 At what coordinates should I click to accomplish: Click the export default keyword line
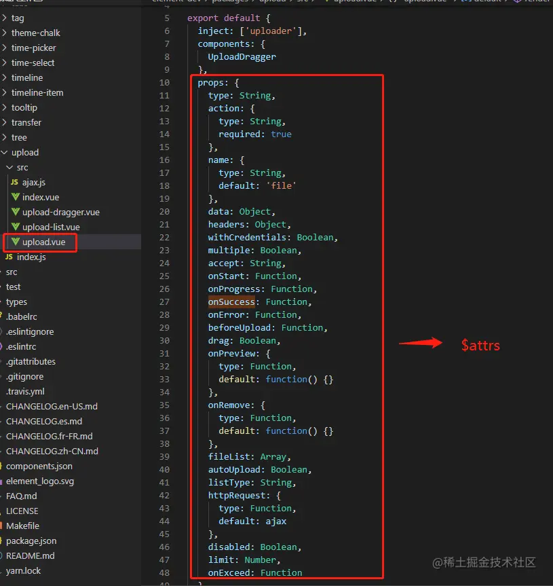229,18
